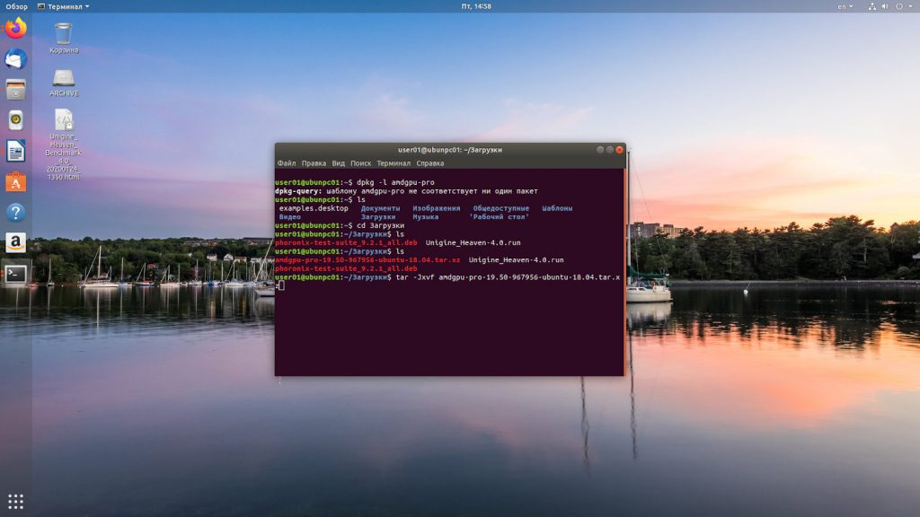Image resolution: width=920 pixels, height=517 pixels.
Task: Show the applications grid
Action: point(16,502)
